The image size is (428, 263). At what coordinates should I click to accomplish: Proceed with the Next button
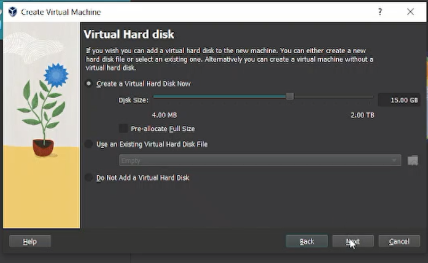(x=353, y=241)
